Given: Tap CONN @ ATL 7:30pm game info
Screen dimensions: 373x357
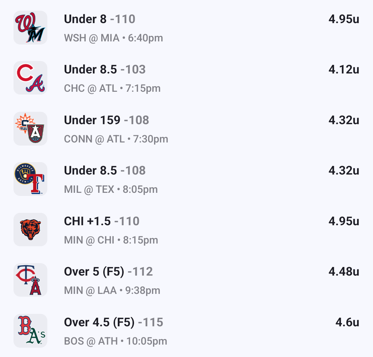Looking at the screenshot, I should pos(116,139).
